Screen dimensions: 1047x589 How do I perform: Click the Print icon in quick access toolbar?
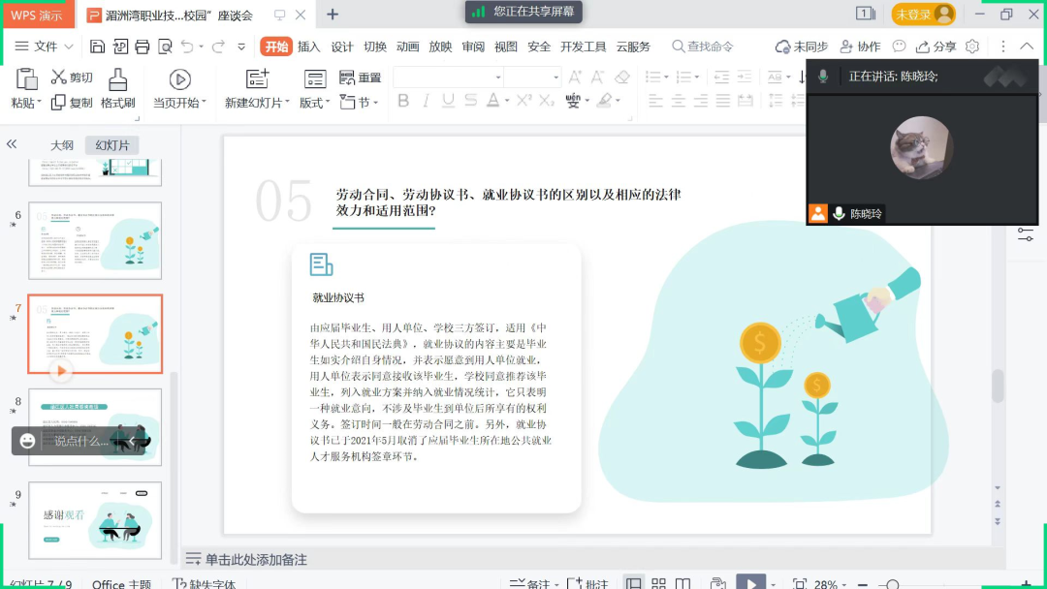click(143, 46)
